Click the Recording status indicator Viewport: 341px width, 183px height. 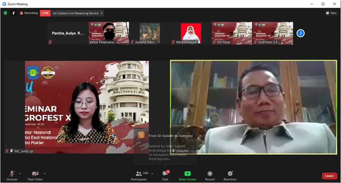[x=29, y=13]
